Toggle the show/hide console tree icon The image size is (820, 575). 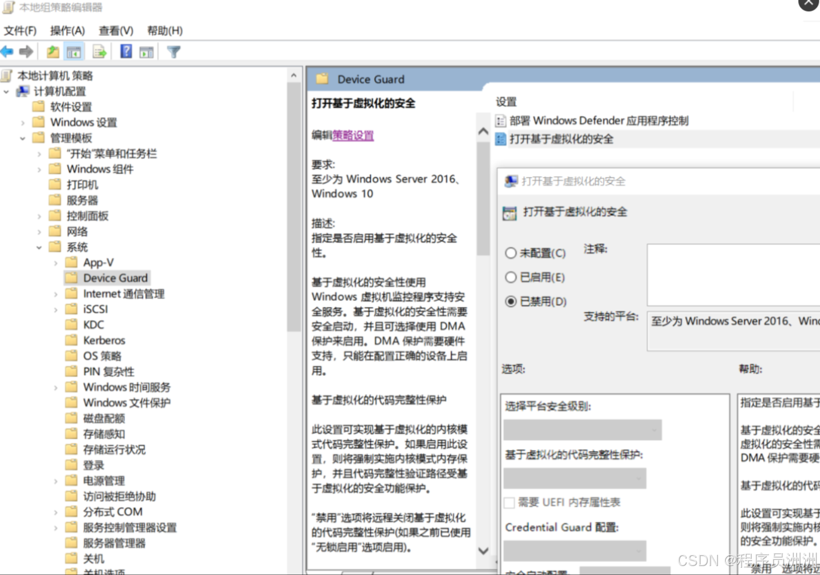pos(73,51)
